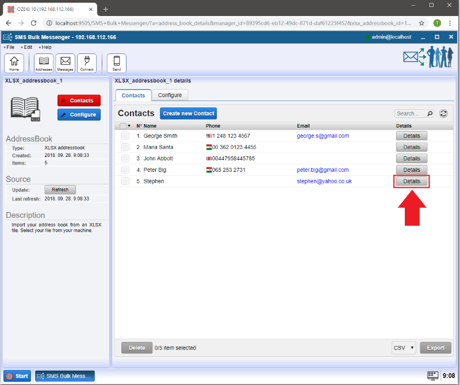Click Create new Contact button
The image size is (460, 385).
[x=188, y=114]
